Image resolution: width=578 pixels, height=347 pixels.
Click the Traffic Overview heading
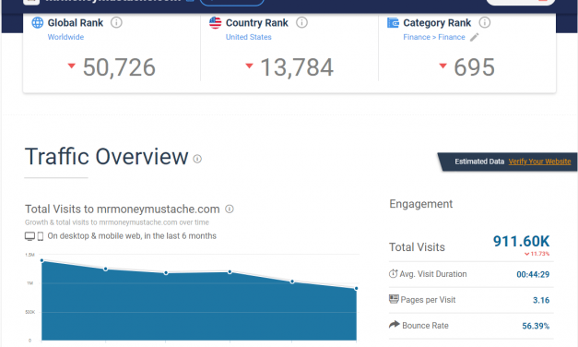click(107, 157)
